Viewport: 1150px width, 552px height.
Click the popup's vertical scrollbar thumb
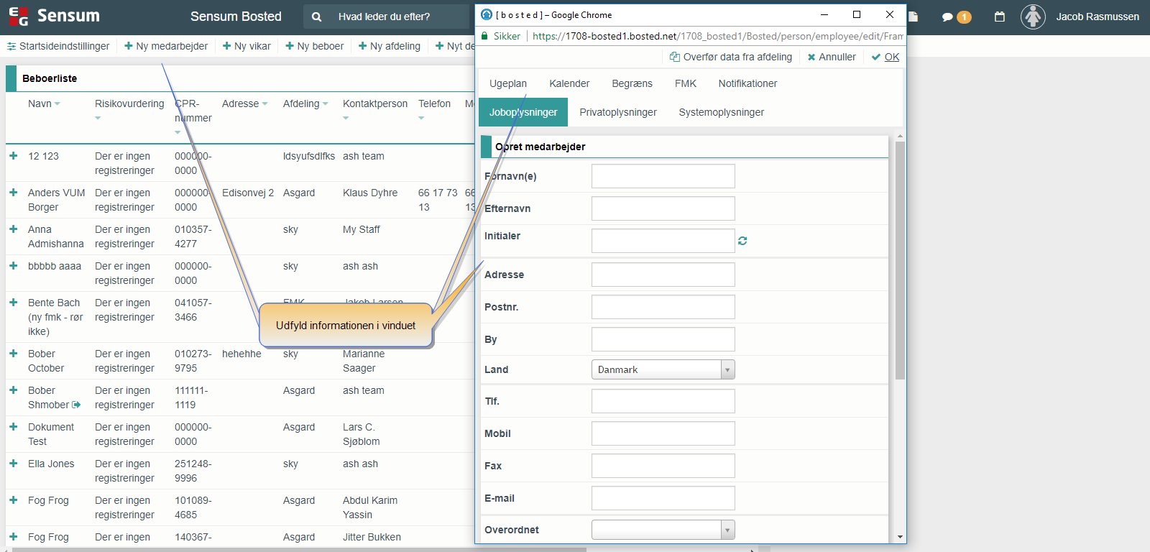click(x=900, y=260)
